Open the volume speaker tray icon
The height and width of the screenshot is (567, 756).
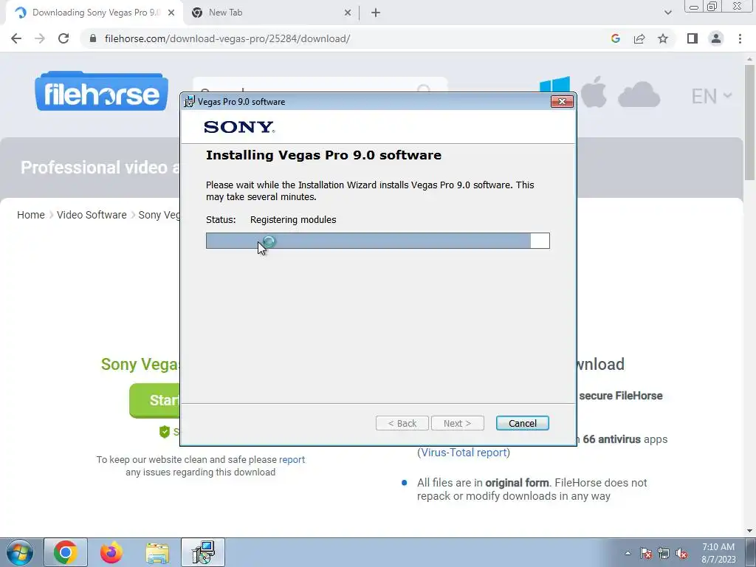pyautogui.click(x=681, y=553)
